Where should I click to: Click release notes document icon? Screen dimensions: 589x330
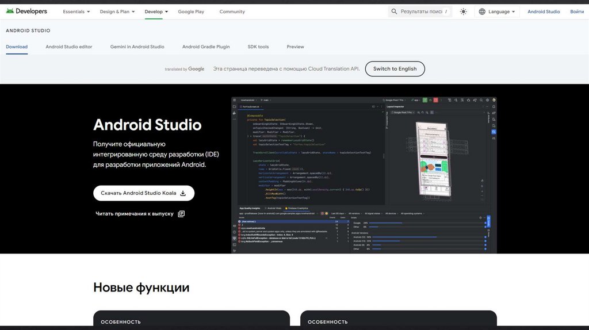pos(181,214)
